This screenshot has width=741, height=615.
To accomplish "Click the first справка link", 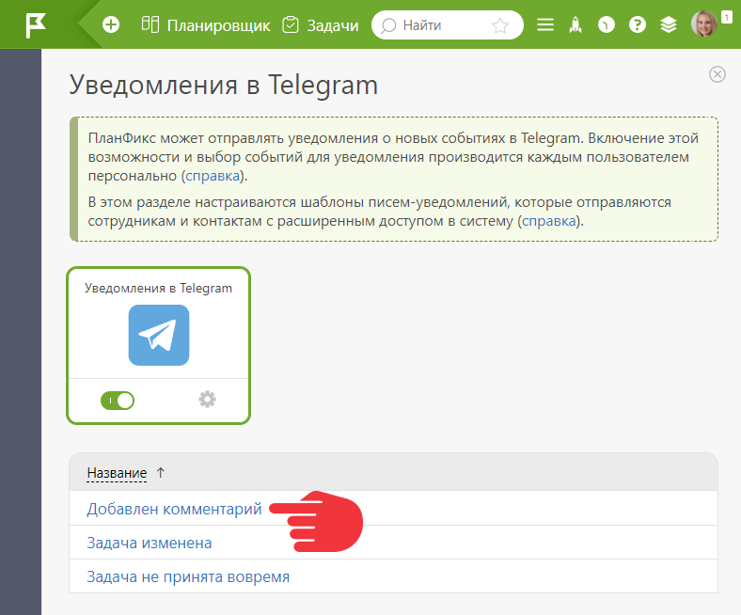I will pyautogui.click(x=213, y=176).
